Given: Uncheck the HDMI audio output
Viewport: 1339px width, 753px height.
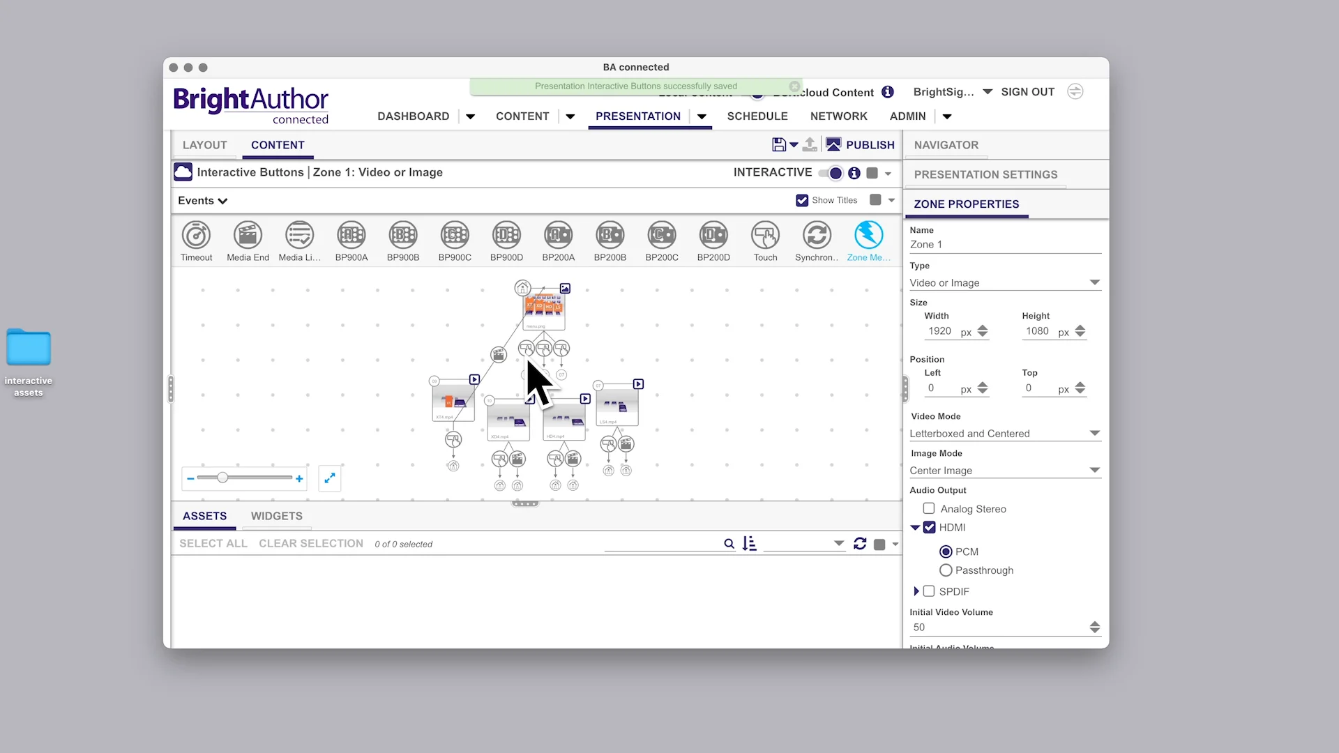Looking at the screenshot, I should point(929,527).
